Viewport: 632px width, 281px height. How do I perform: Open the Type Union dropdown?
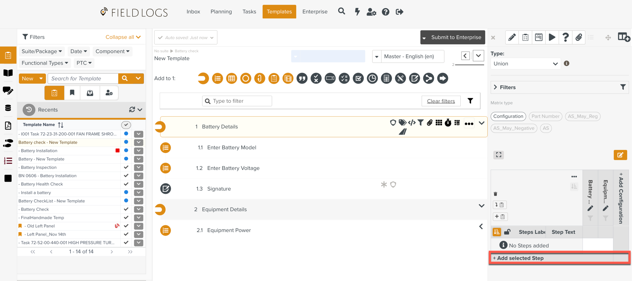pyautogui.click(x=526, y=64)
